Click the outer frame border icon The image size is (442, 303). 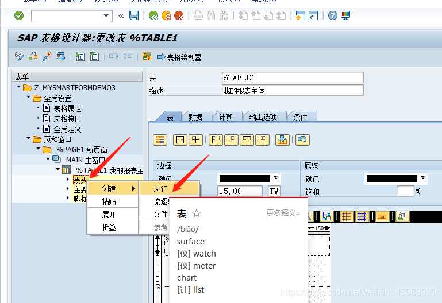tap(180, 140)
